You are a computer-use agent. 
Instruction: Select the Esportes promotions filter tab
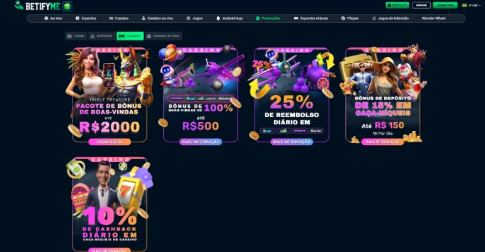pyautogui.click(x=102, y=36)
